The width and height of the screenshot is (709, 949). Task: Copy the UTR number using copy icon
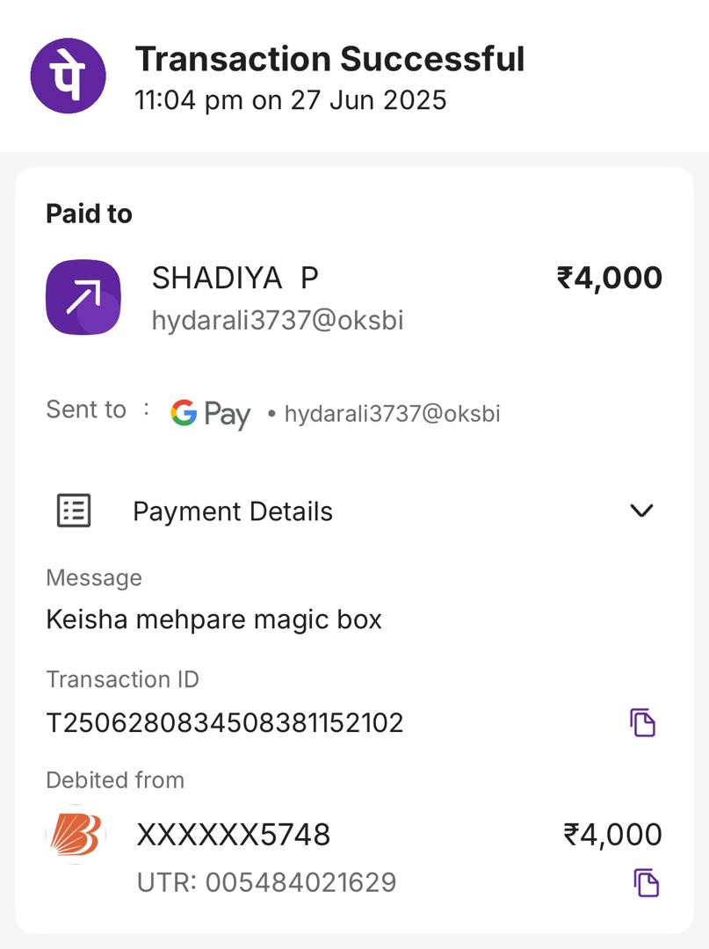(646, 882)
